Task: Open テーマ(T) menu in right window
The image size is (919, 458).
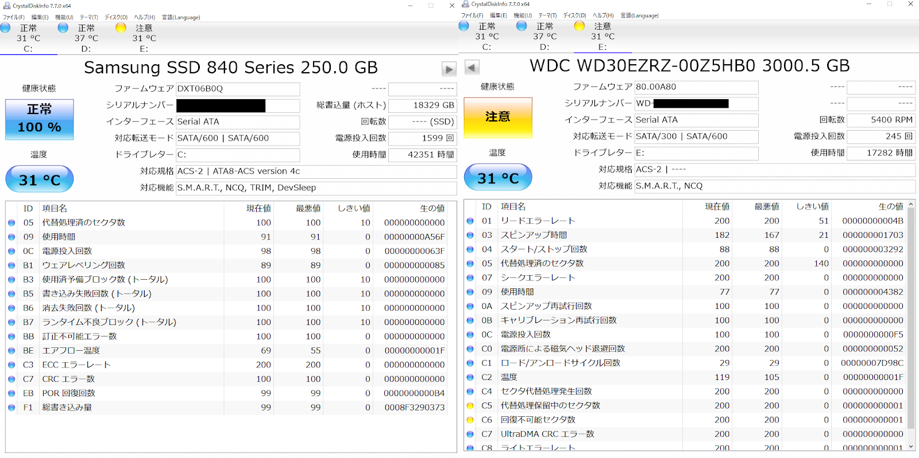Action: [x=547, y=15]
